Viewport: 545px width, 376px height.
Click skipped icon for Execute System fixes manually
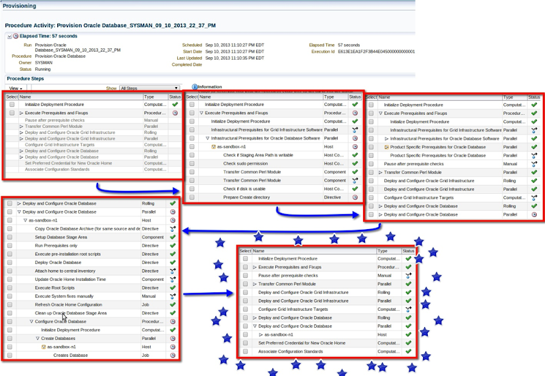coord(173,296)
